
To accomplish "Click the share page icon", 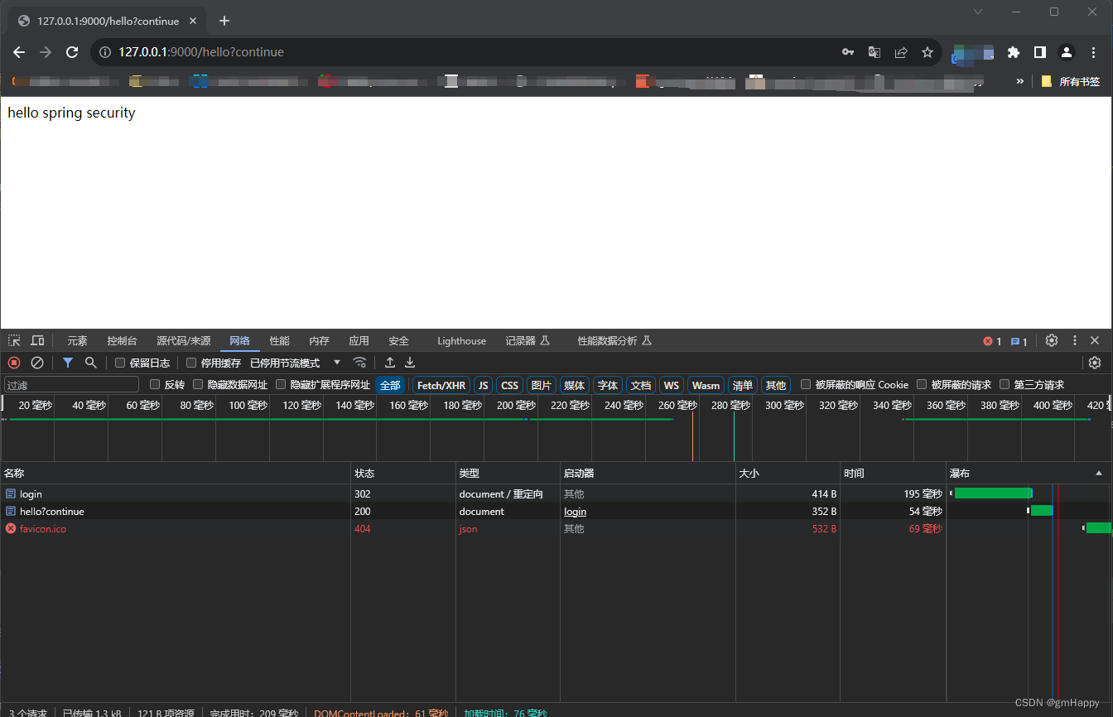I will (x=901, y=52).
